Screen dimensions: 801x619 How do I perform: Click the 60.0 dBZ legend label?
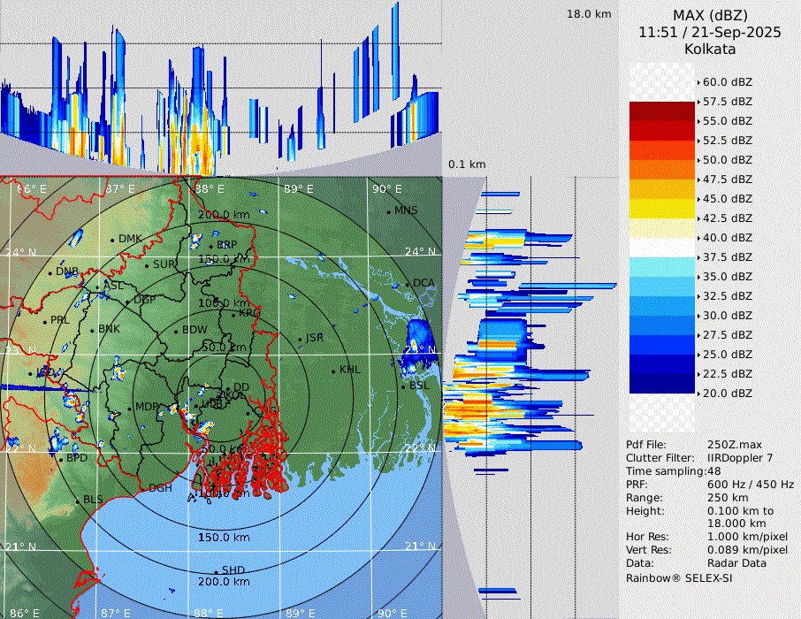point(727,81)
